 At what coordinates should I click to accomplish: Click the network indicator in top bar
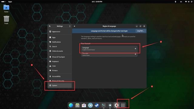(x=186, y=2)
